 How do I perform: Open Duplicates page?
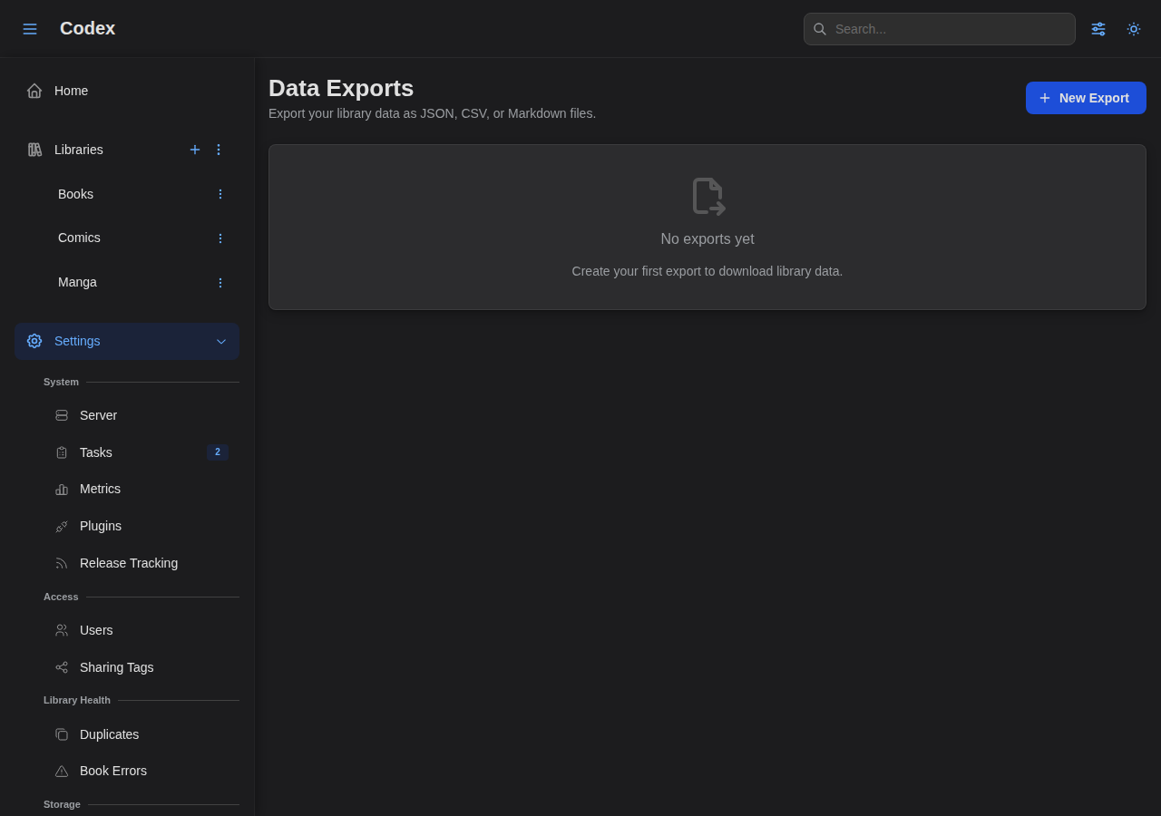(x=141, y=734)
